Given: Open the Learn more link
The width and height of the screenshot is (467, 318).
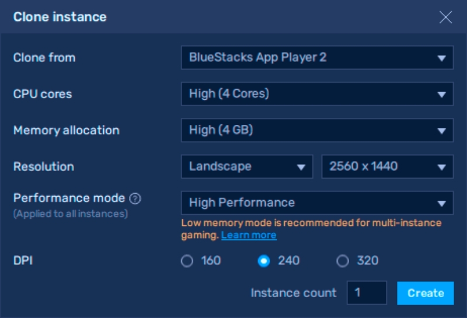Looking at the screenshot, I should pyautogui.click(x=249, y=235).
